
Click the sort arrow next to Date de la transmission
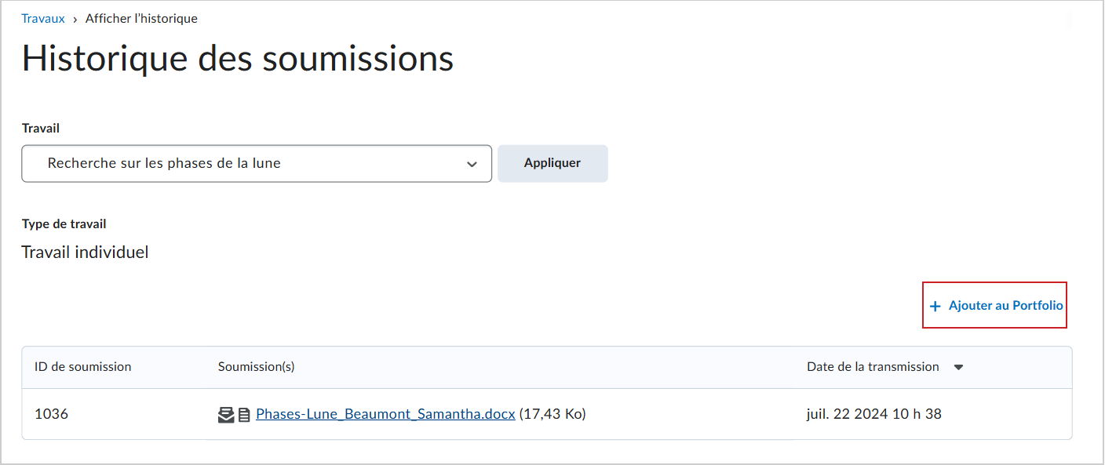958,367
